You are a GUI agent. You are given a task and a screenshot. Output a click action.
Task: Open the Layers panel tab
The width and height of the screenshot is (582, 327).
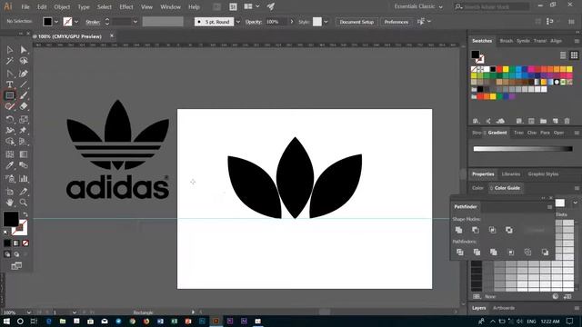[479, 308]
